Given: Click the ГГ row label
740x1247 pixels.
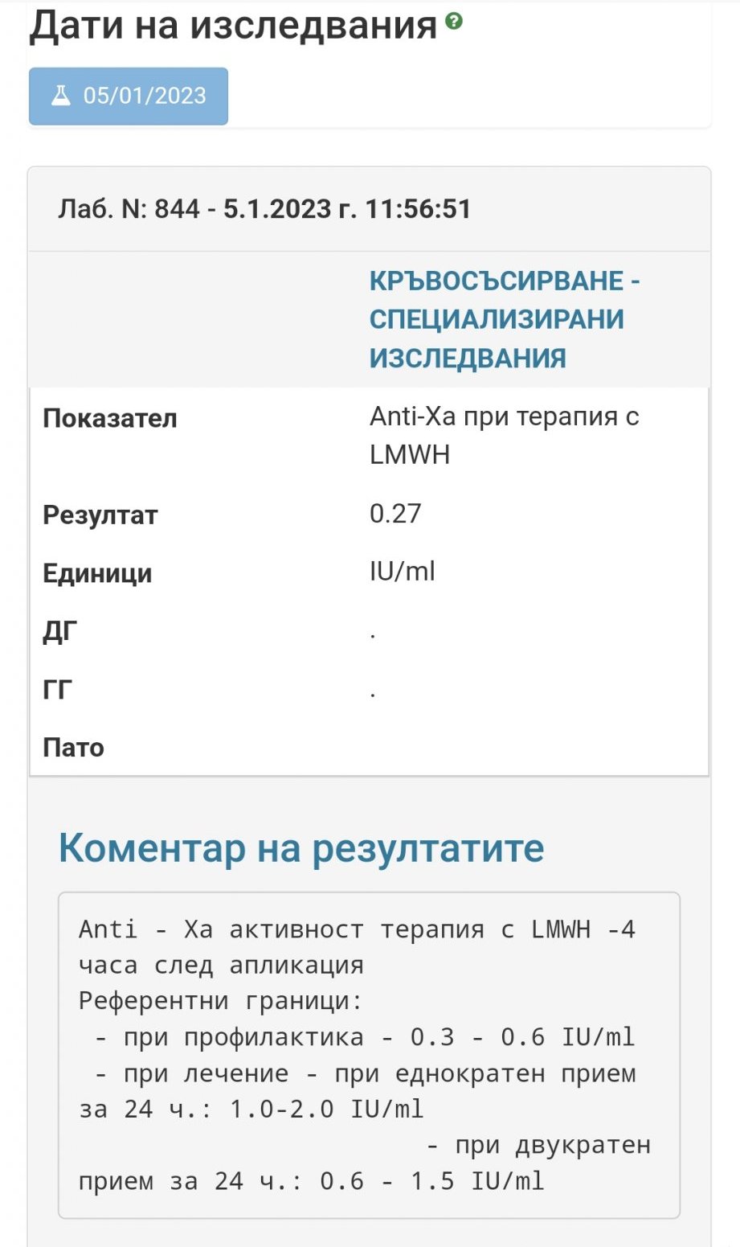Looking at the screenshot, I should 58,690.
